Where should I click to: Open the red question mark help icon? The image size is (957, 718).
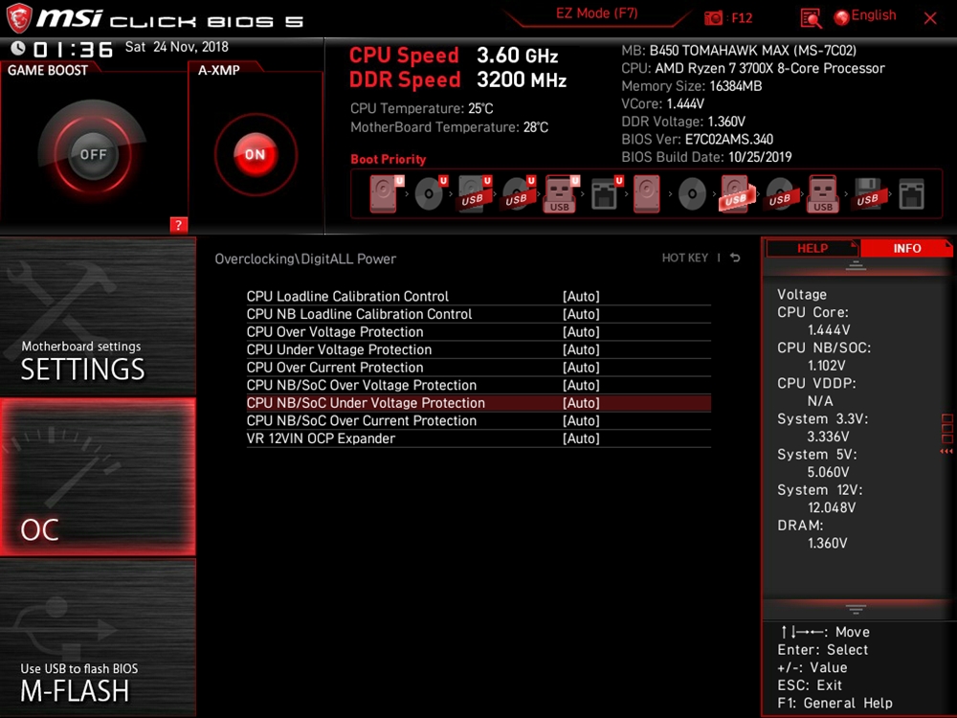tap(178, 225)
